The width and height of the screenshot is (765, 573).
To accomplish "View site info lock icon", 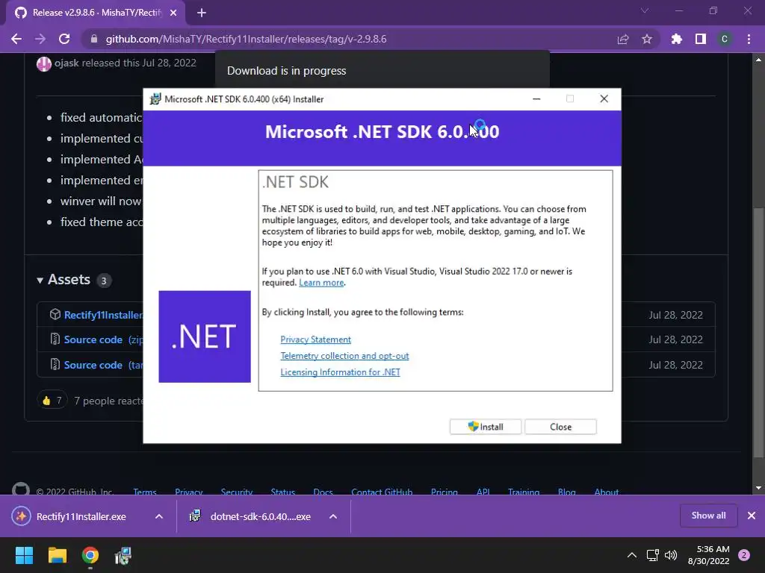I will pyautogui.click(x=94, y=39).
